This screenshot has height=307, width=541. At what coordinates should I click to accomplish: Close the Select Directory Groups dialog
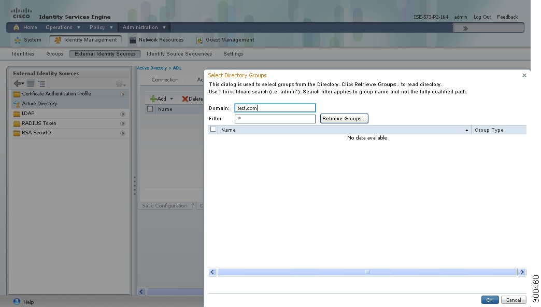click(524, 75)
